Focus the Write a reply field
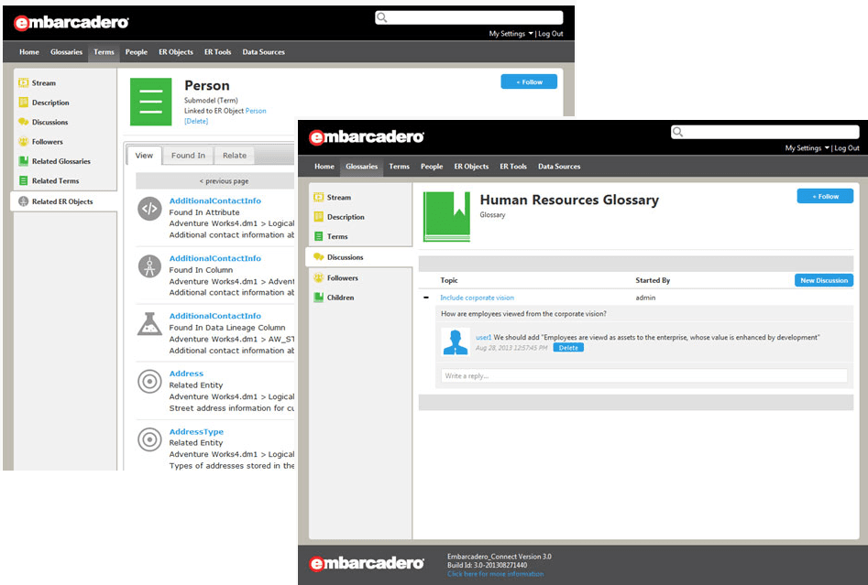The image size is (868, 585). pos(643,376)
